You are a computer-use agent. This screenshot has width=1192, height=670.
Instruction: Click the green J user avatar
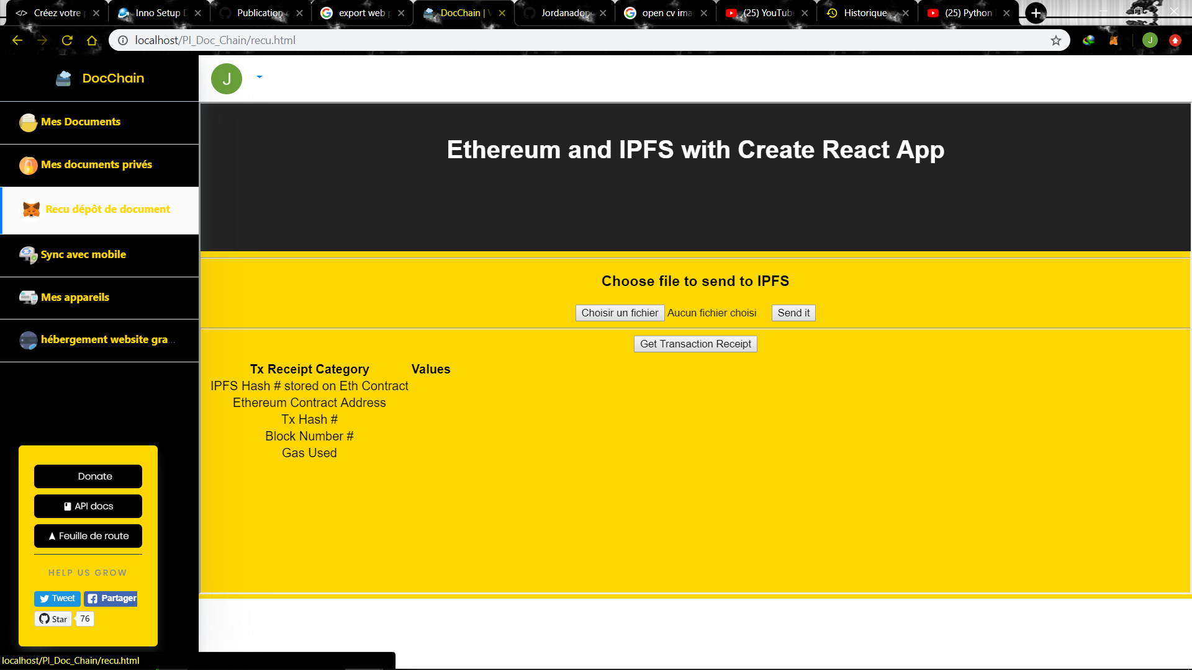click(x=227, y=79)
